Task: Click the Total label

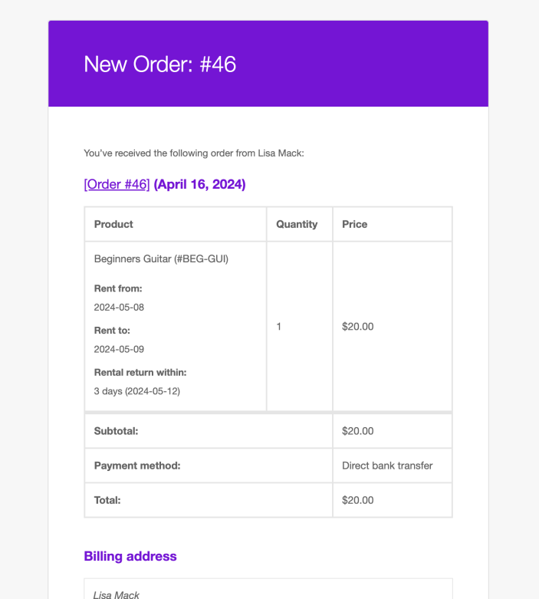Action: pyautogui.click(x=107, y=500)
